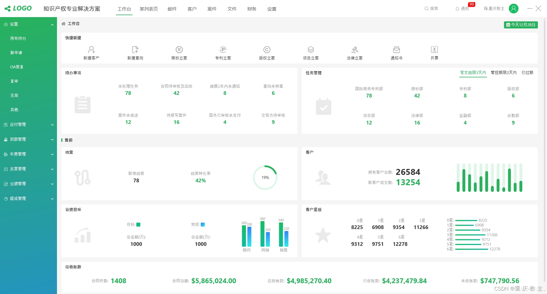The image size is (547, 294).
Task: Click 拥有客户总数 value 26584
Action: tap(408, 172)
